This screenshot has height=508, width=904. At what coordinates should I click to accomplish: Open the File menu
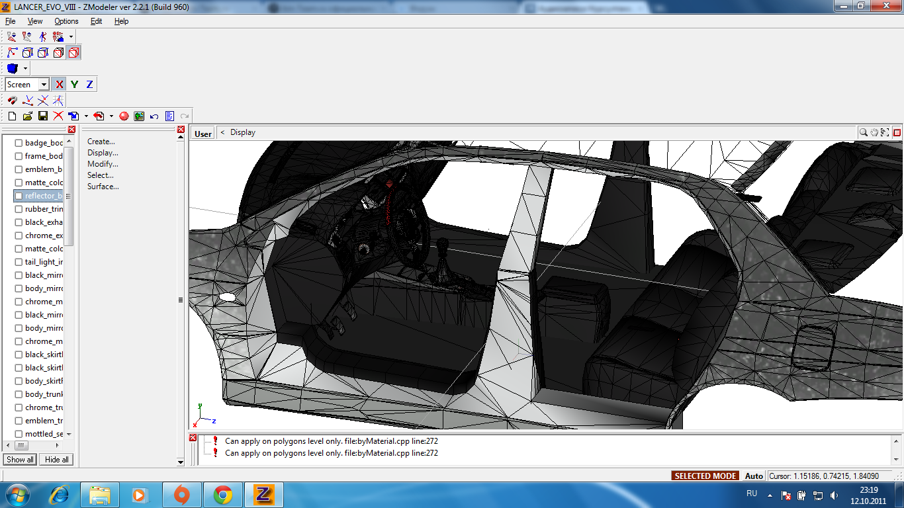10,21
